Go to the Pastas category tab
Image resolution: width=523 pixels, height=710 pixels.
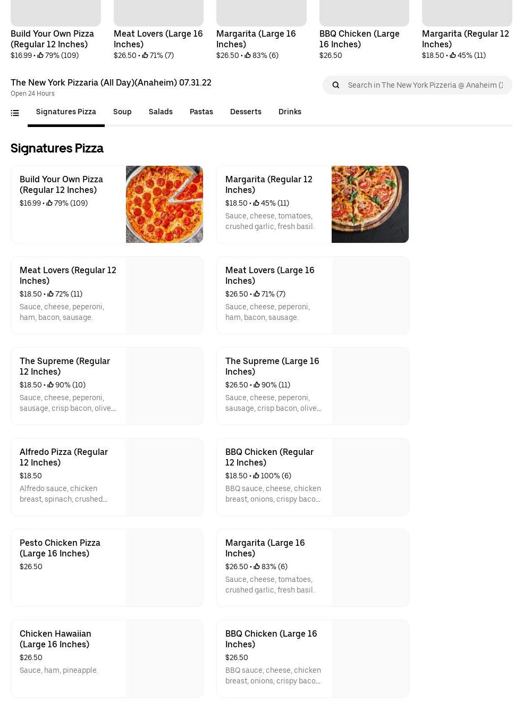click(201, 112)
